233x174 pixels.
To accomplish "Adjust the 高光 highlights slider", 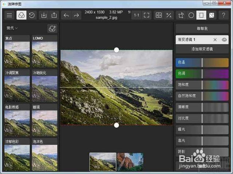I will [202, 141].
